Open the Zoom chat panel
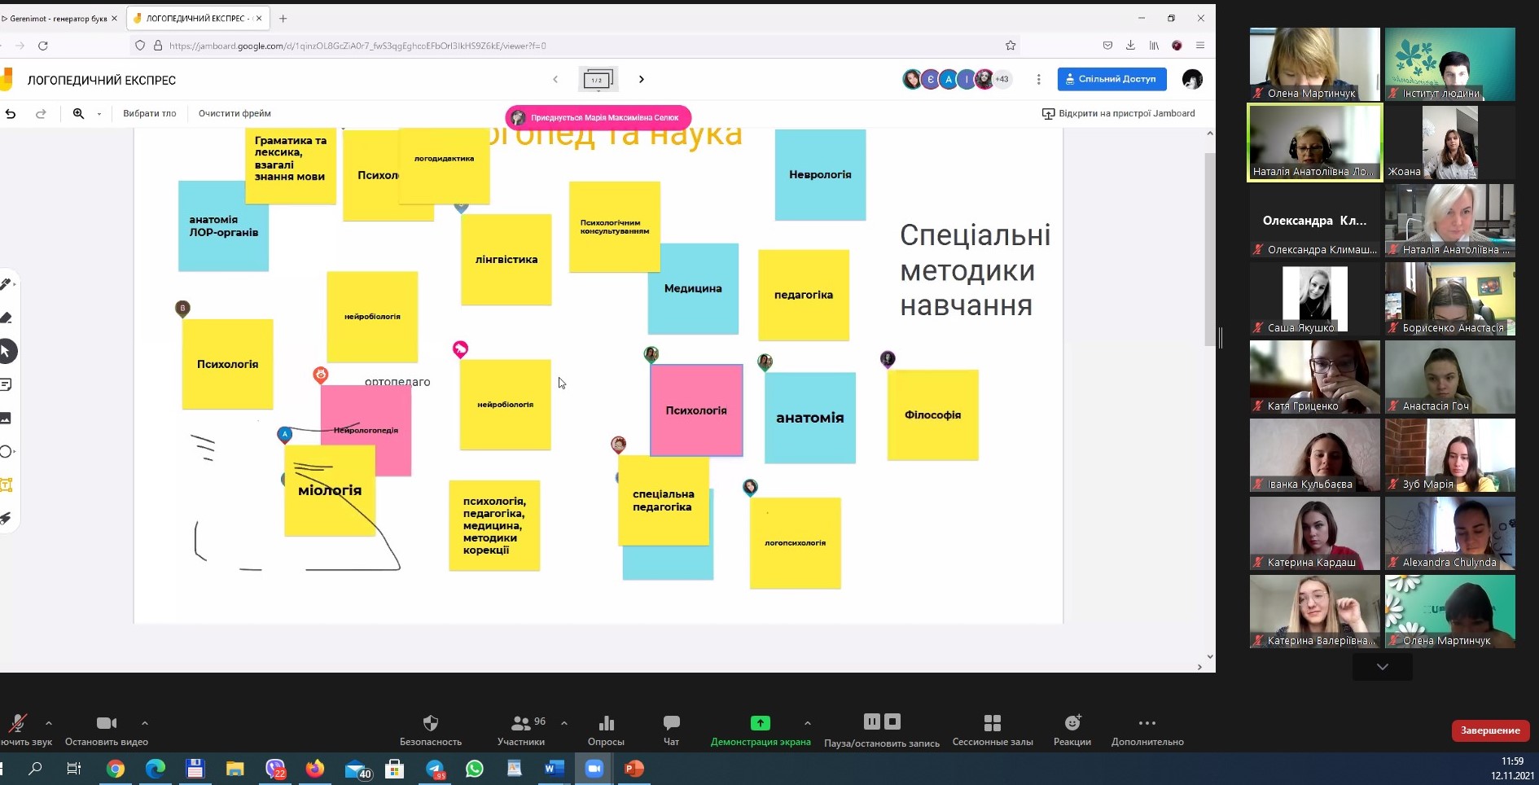1539x785 pixels. click(x=671, y=724)
